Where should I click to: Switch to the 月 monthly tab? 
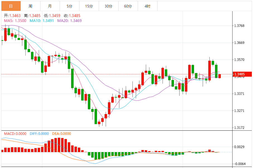50,6
